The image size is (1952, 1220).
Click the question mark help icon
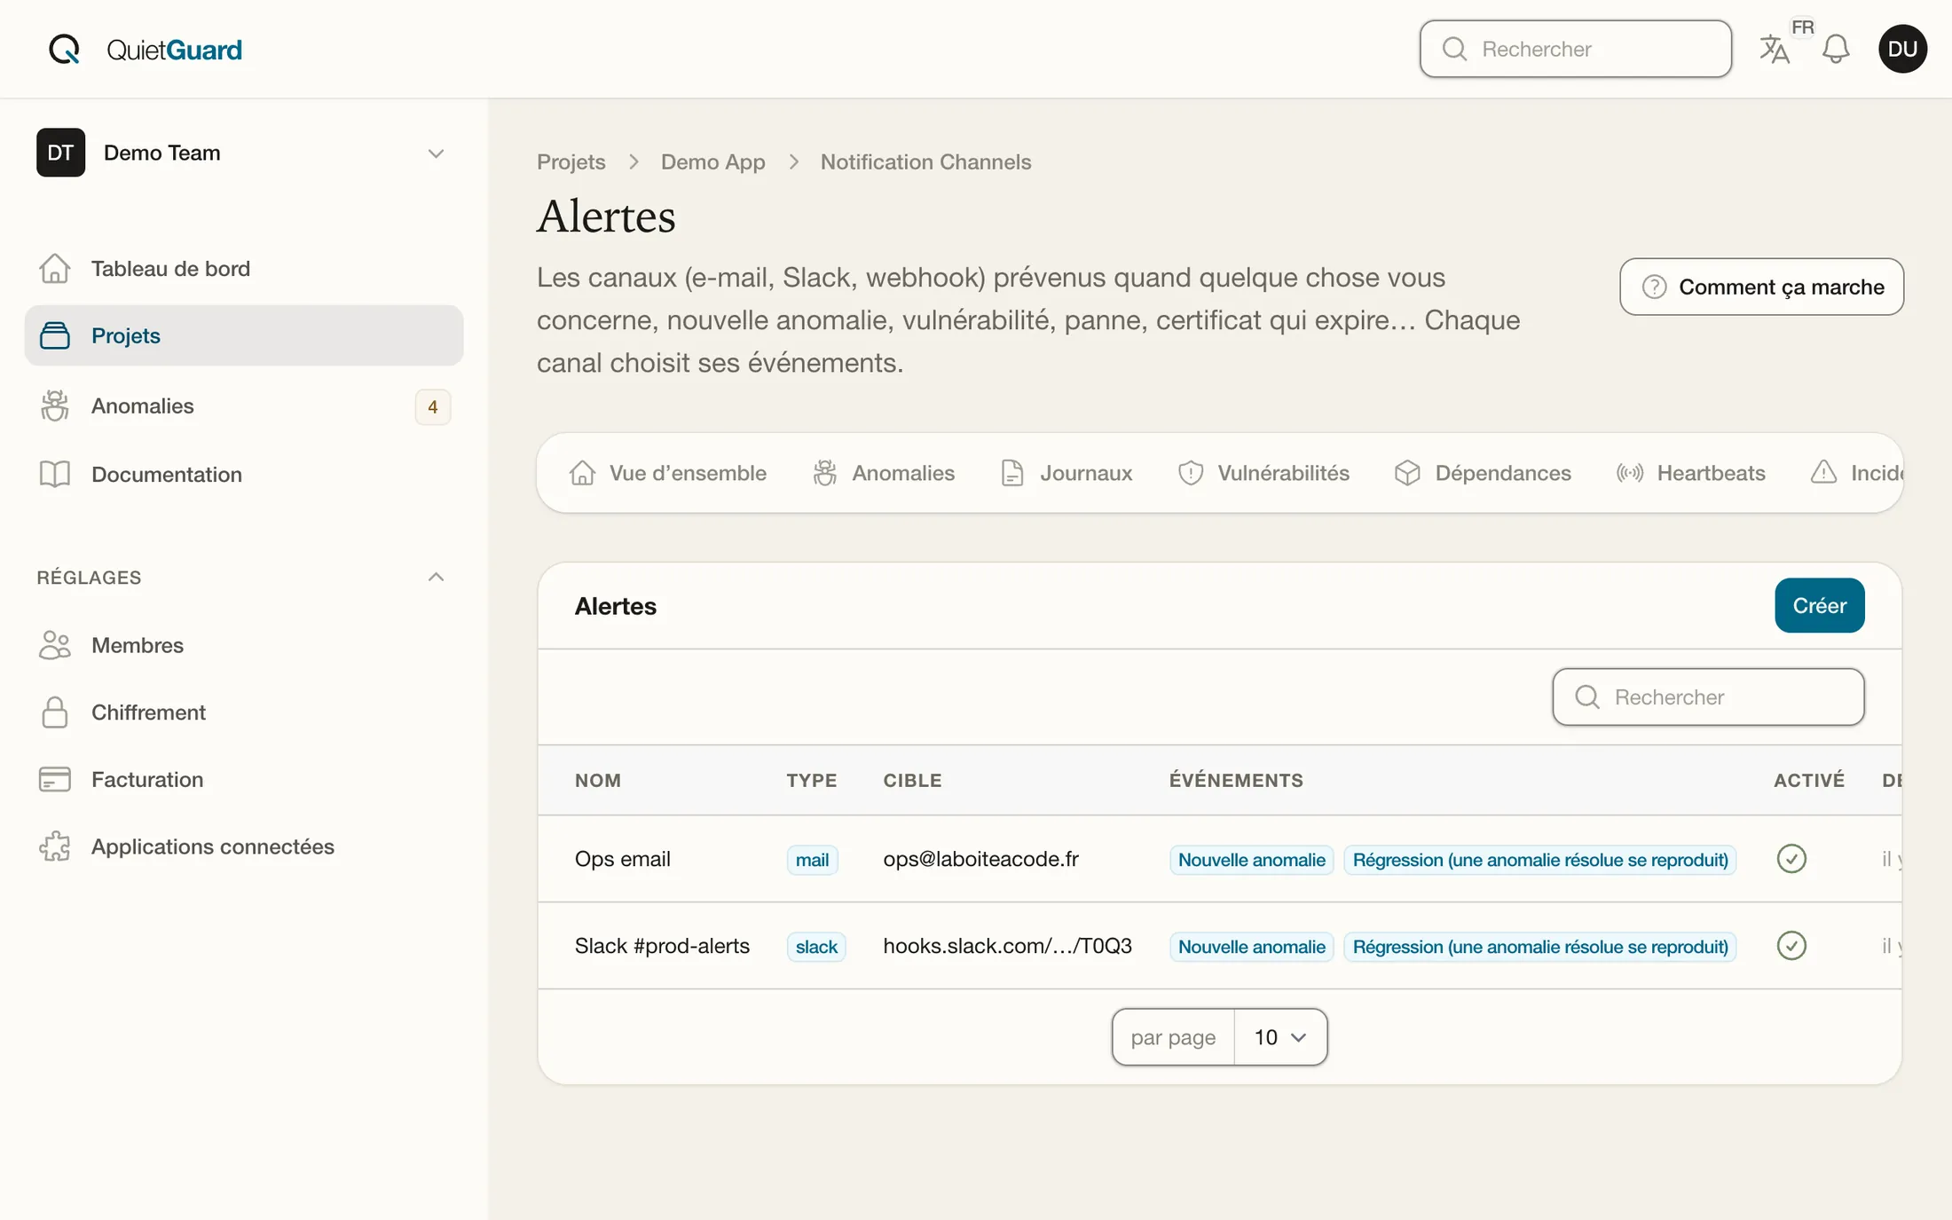(x=1654, y=287)
